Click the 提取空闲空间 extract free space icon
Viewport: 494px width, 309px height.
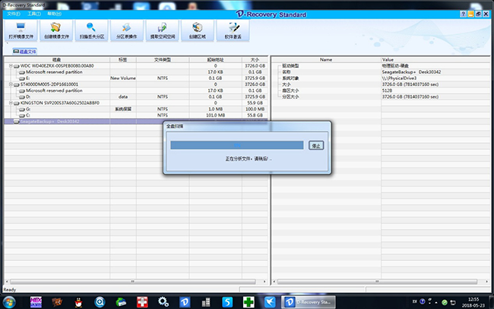pyautogui.click(x=162, y=31)
